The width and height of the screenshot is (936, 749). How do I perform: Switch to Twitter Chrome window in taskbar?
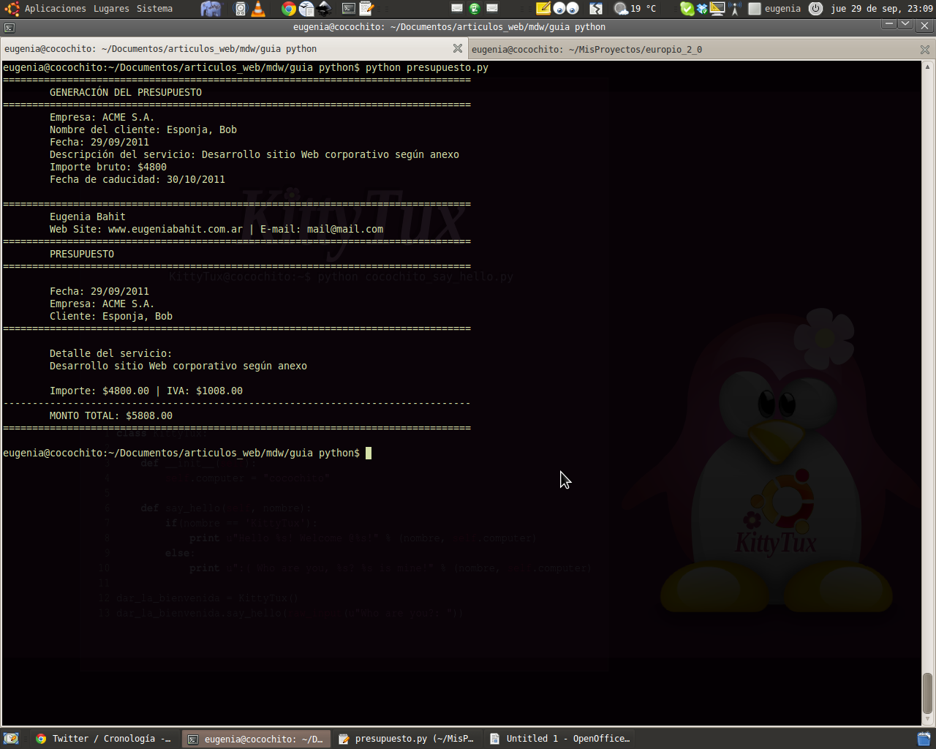pyautogui.click(x=104, y=739)
